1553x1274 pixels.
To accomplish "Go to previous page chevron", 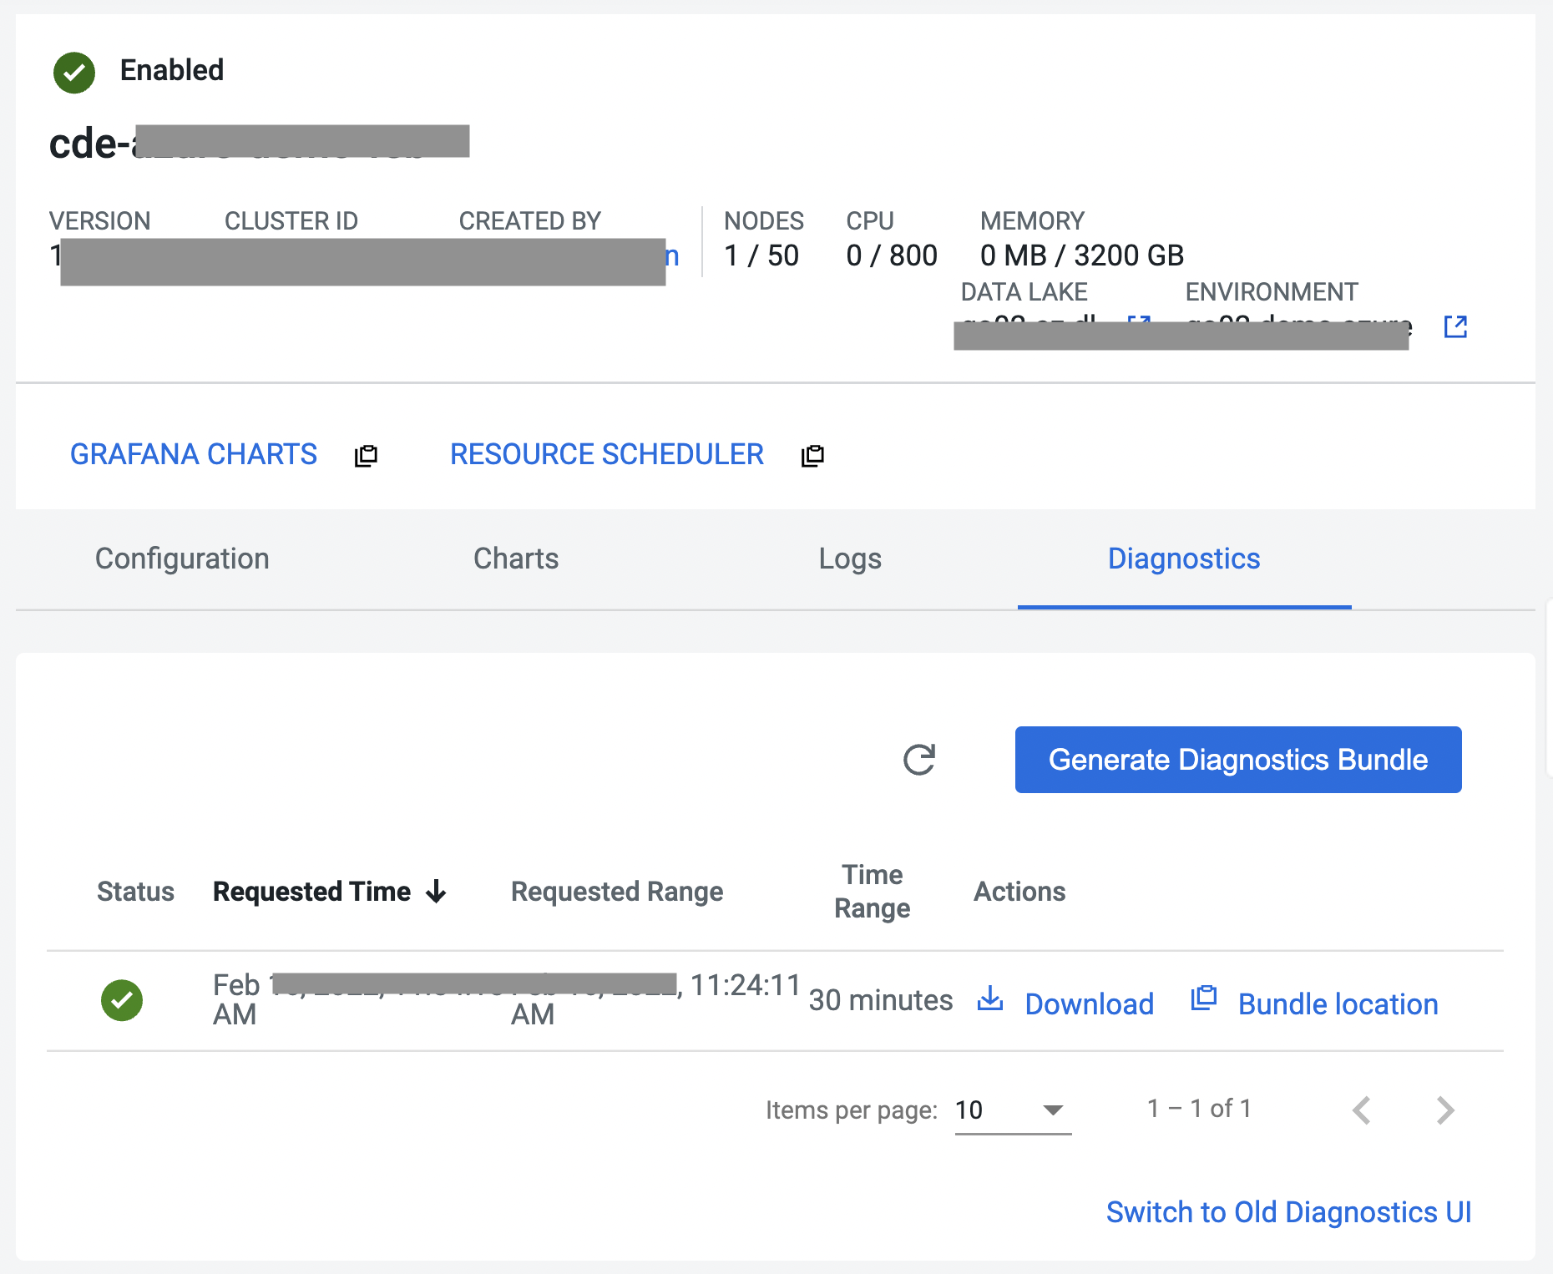I will [1362, 1110].
